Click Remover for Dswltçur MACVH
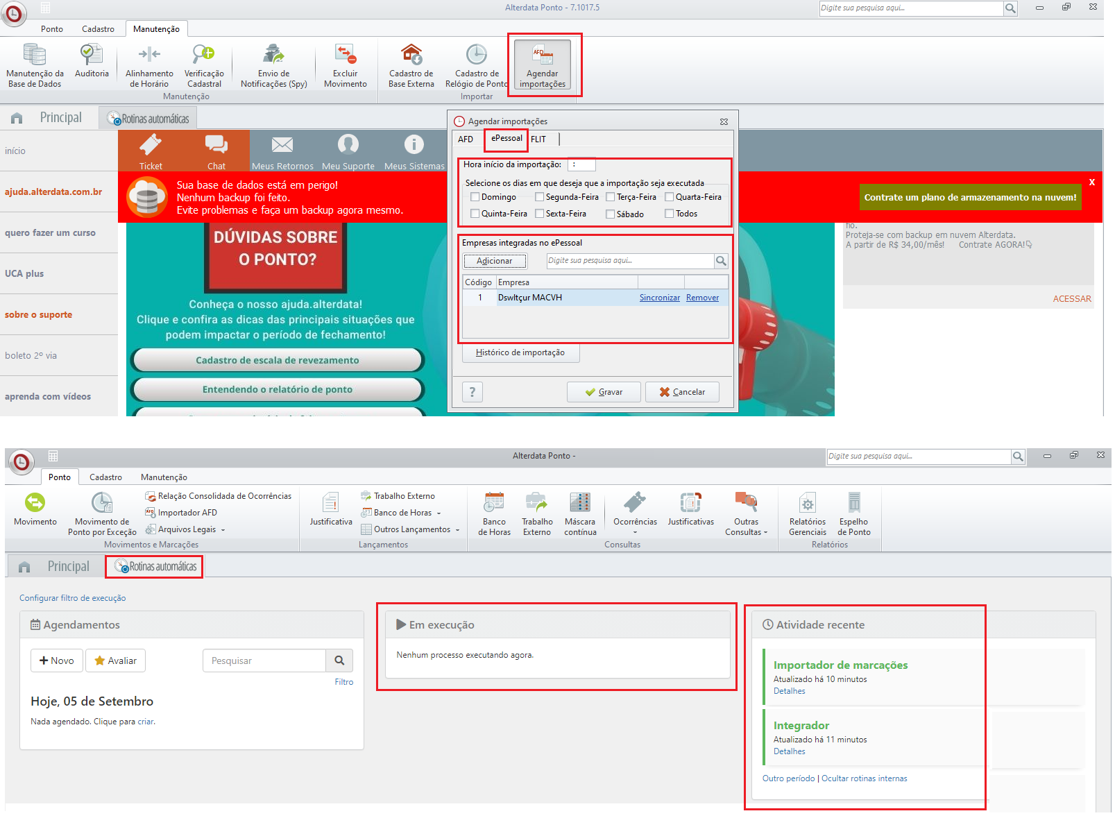Image resolution: width=1115 pixels, height=818 pixels. tap(703, 298)
